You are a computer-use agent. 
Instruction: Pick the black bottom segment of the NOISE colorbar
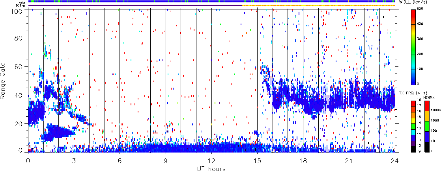click(426, 148)
